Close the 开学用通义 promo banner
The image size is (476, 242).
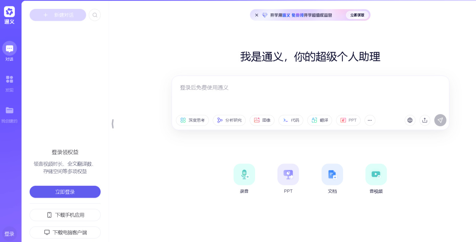point(257,15)
